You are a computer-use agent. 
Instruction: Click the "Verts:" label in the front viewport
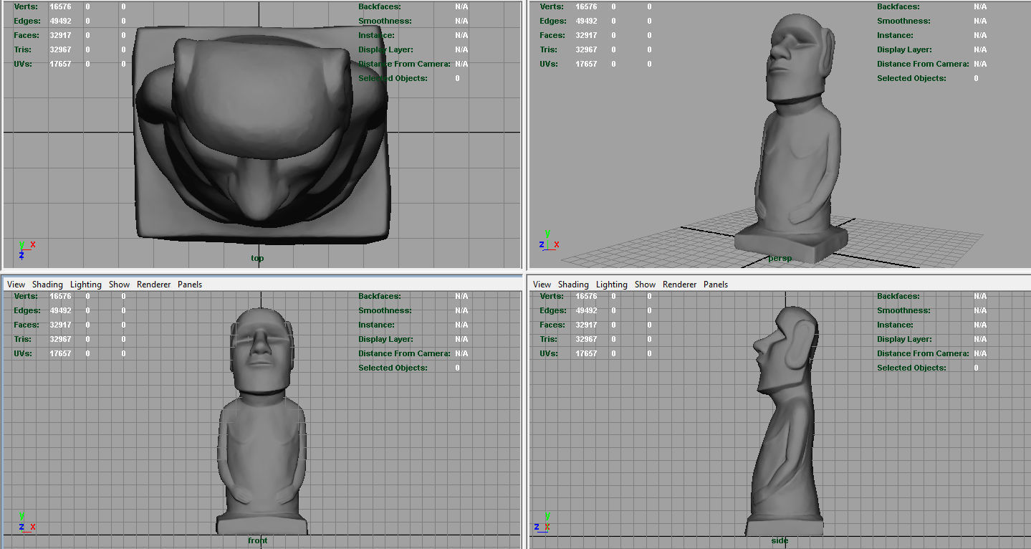26,296
